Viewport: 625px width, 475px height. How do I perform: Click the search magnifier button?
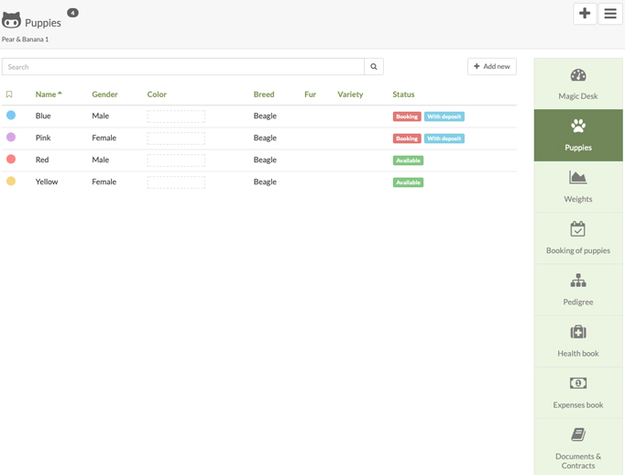(x=374, y=67)
